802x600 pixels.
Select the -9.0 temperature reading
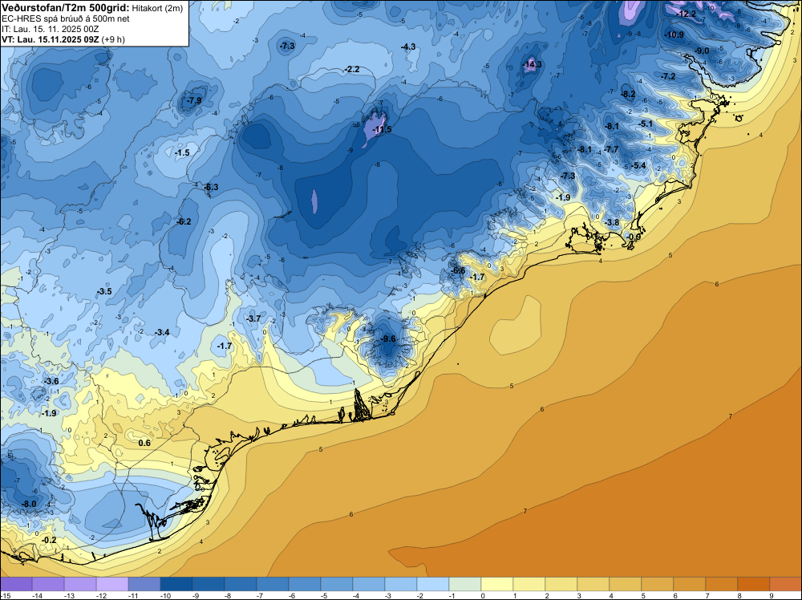click(703, 51)
